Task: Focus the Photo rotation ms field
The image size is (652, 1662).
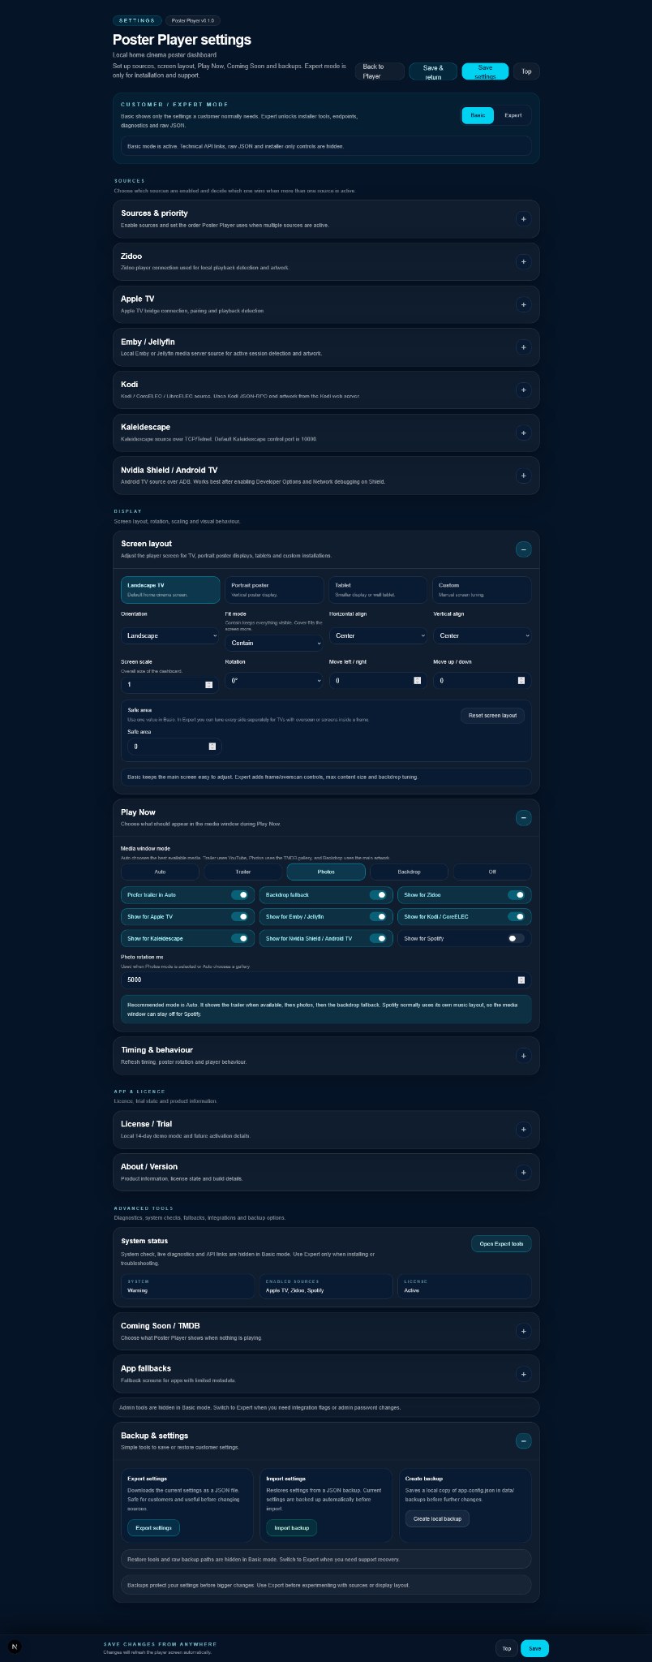Action: pos(326,980)
